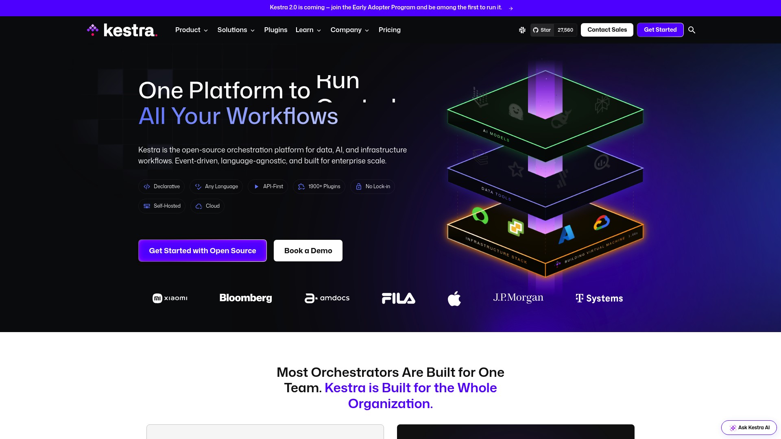This screenshot has width=781, height=439.
Task: Click the header Get Started button
Action: pyautogui.click(x=660, y=30)
